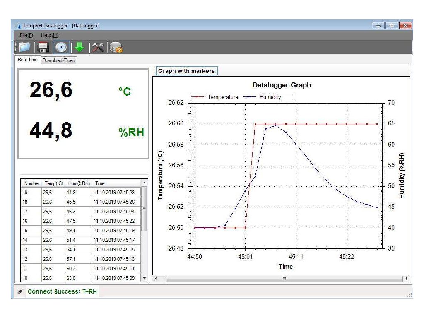Viewport: 424px width, 318px height.
Task: Click the Hum(%RH) column header
Action: pos(79,183)
